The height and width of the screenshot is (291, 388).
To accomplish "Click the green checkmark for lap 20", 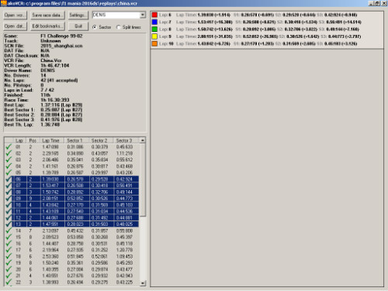I will [x=9, y=269].
